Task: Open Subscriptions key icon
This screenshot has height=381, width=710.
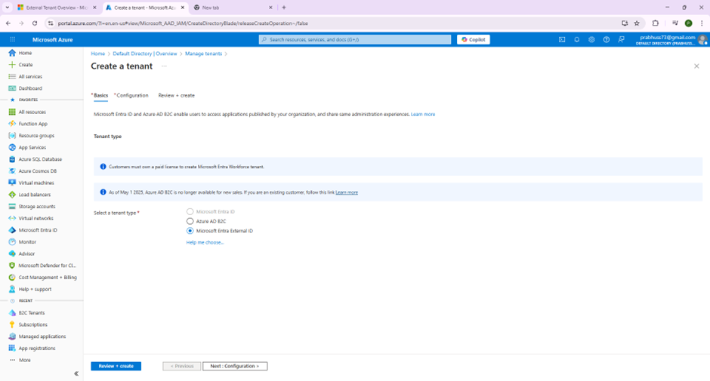Action: point(12,324)
